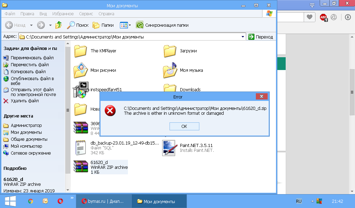Click OK in the Error dialog

(184, 127)
